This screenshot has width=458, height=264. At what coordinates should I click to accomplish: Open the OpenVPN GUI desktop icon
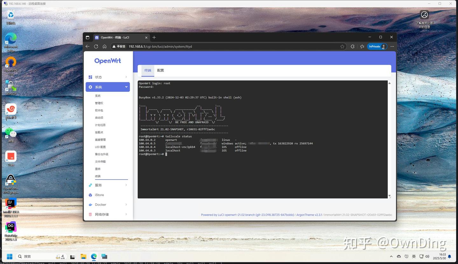coord(11,66)
